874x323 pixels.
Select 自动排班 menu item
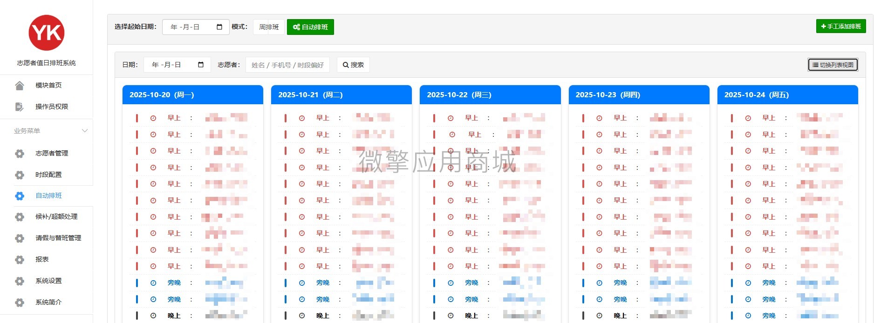pyautogui.click(x=48, y=195)
